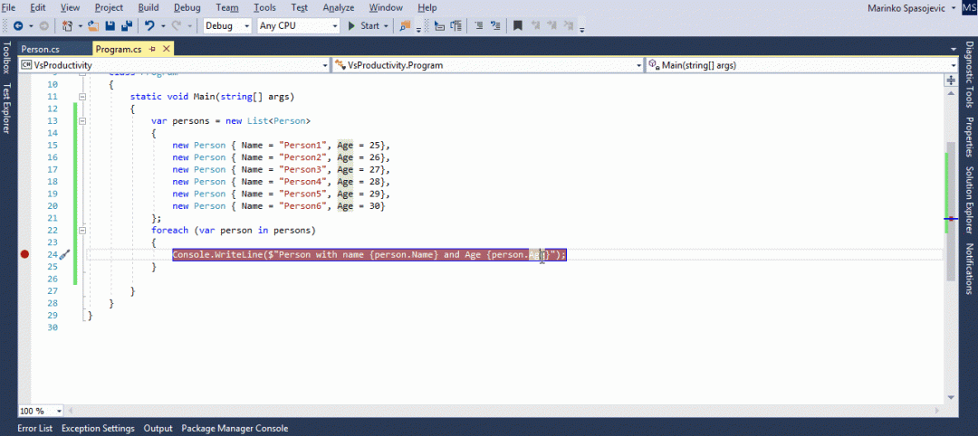Expand the 100 % zoom dropdown

[40, 411]
